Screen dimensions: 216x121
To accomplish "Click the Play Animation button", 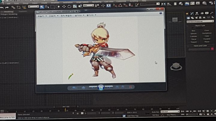I will 191,111.
